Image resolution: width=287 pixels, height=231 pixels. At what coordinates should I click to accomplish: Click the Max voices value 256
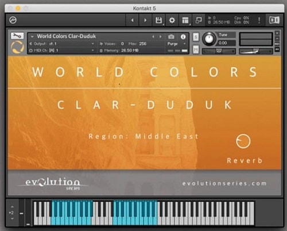click(x=142, y=44)
